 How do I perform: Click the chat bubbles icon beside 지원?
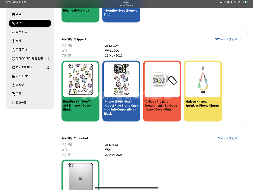pos(13,94)
